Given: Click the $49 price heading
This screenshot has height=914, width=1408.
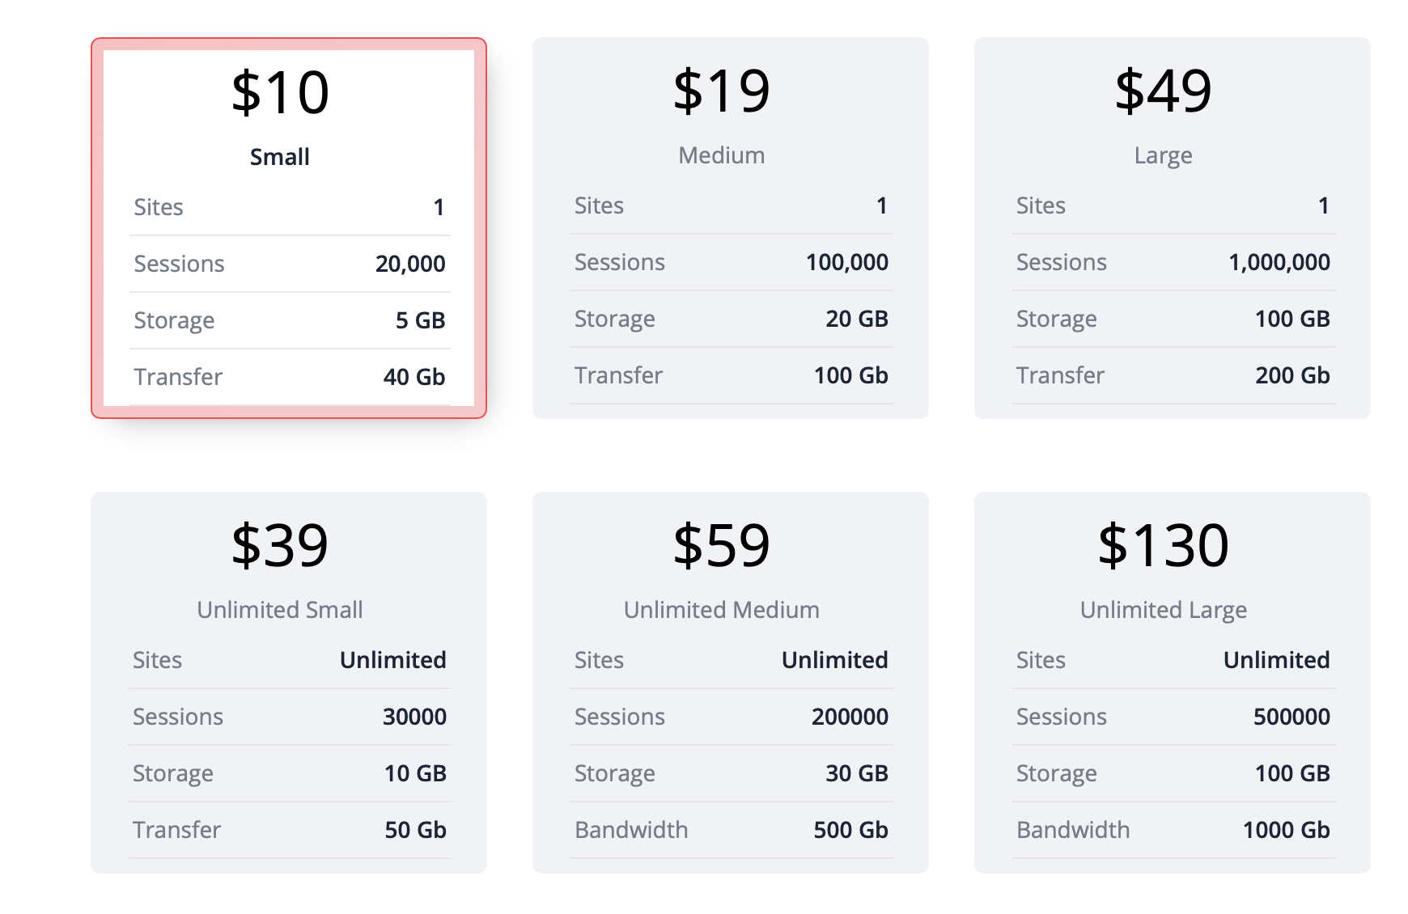Looking at the screenshot, I should coord(1164,91).
